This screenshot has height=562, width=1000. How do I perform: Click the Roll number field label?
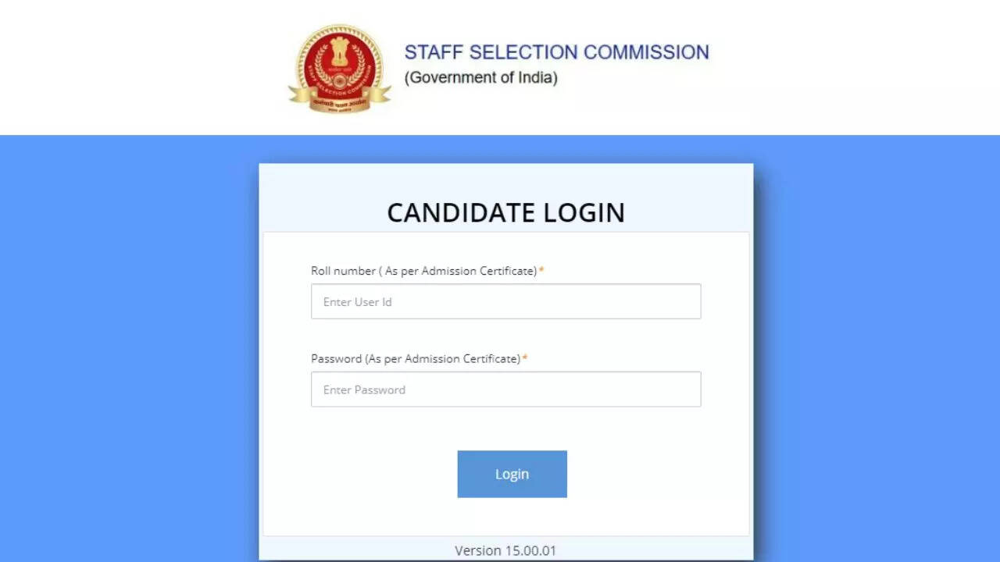423,271
